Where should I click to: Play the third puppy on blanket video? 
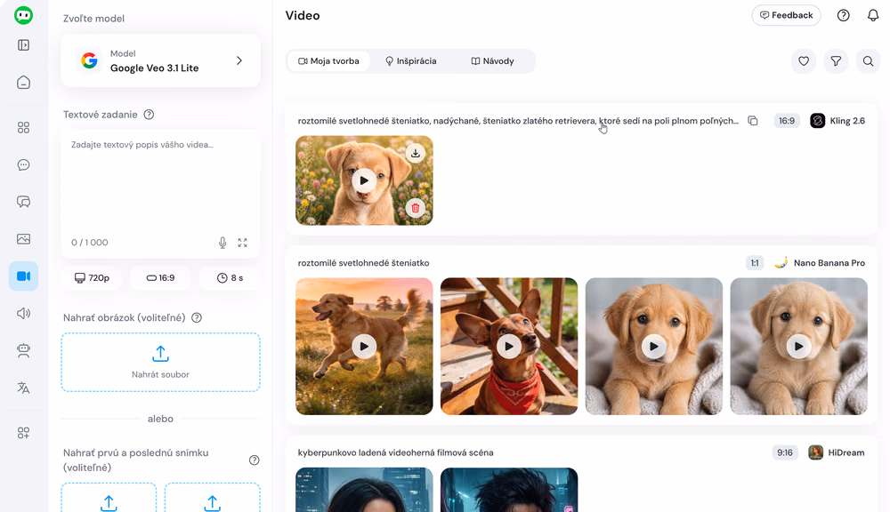654,347
